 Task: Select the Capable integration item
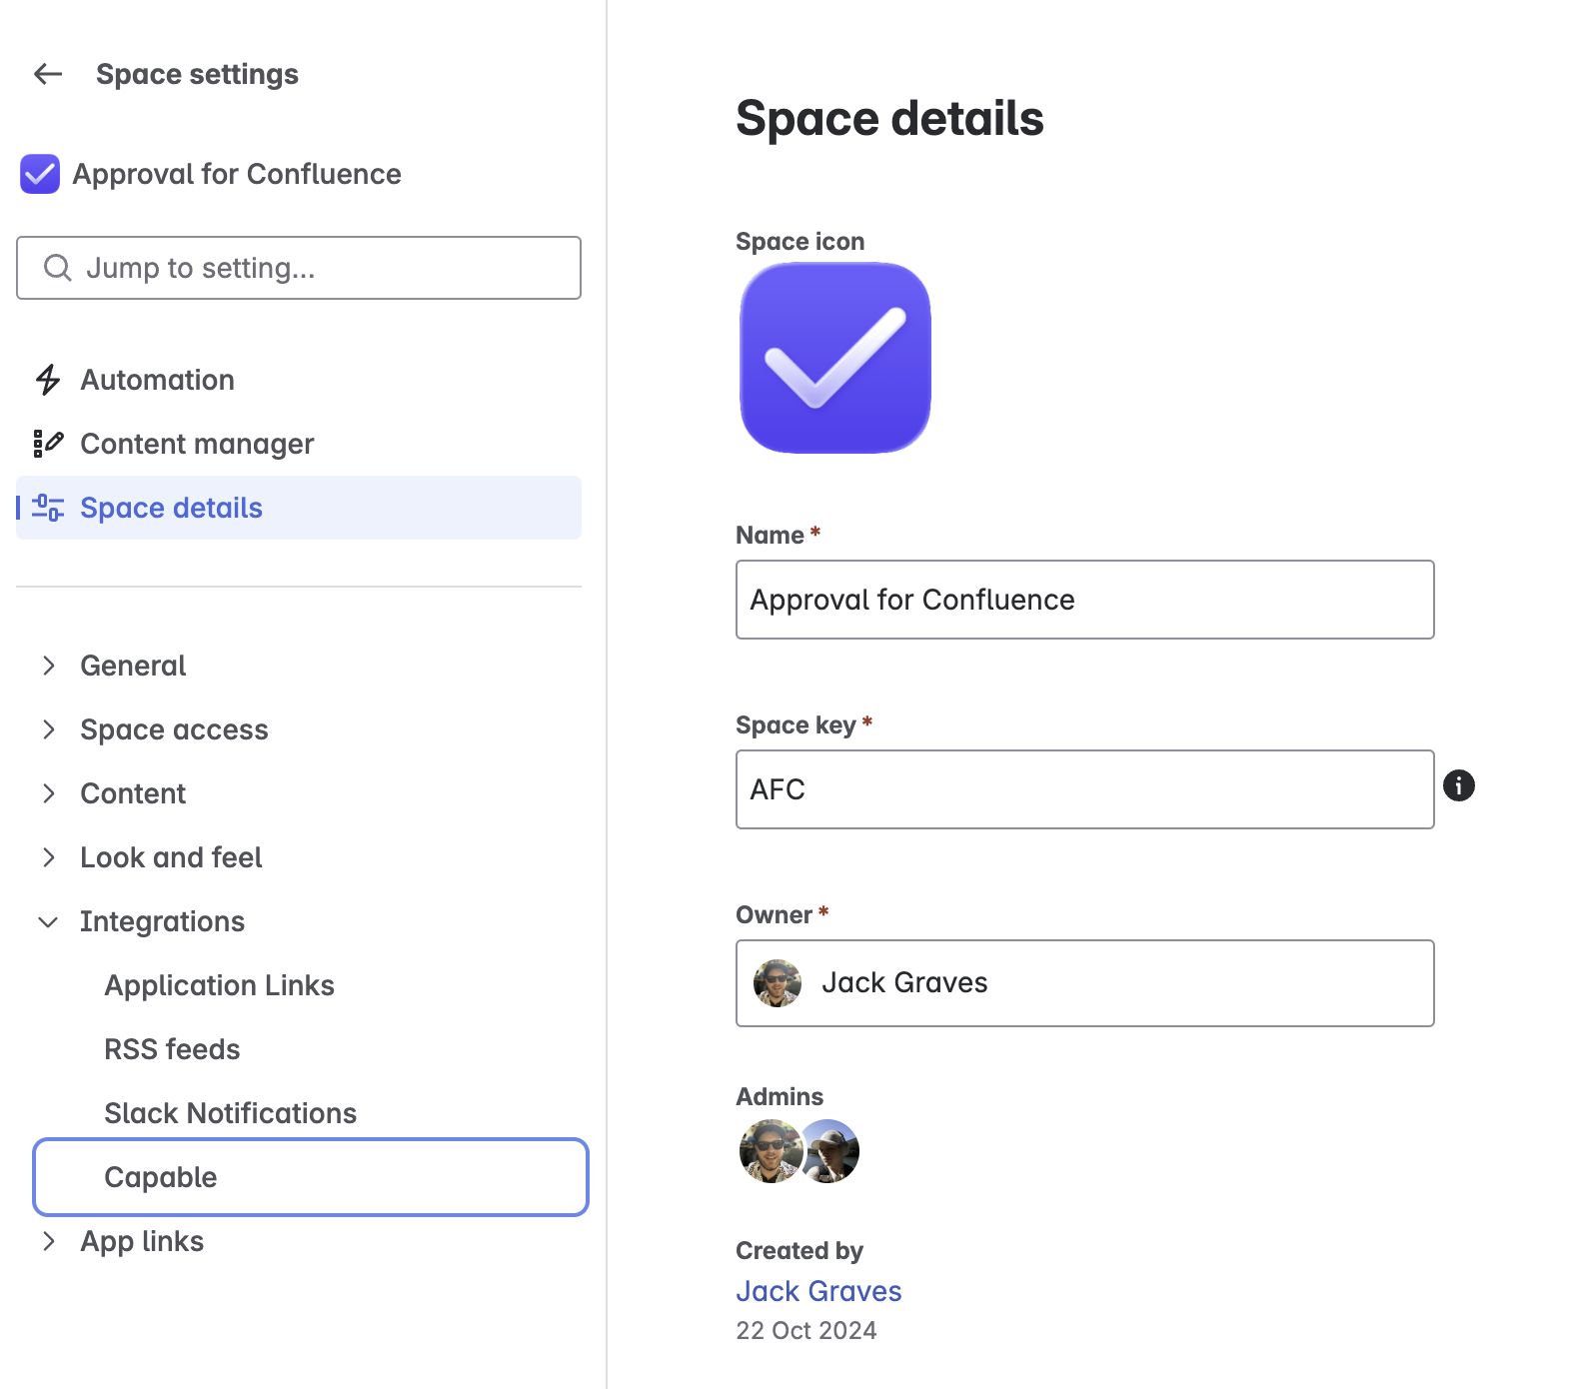(310, 1177)
